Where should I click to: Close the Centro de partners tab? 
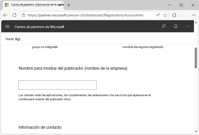click(60, 5)
